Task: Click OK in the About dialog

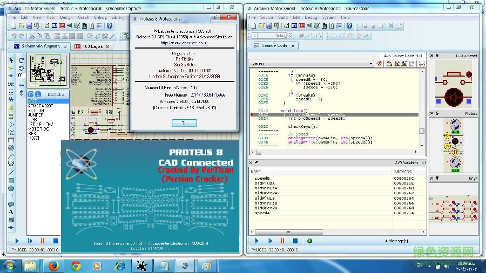Action: point(184,123)
